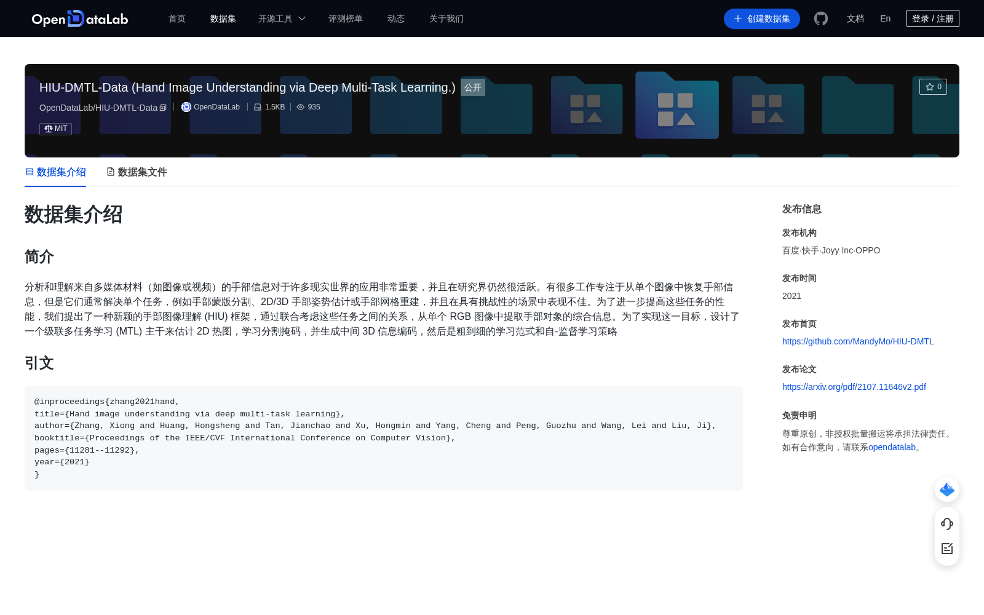Click the OpenDataLab avatar icon
984x615 pixels.
pos(186,107)
